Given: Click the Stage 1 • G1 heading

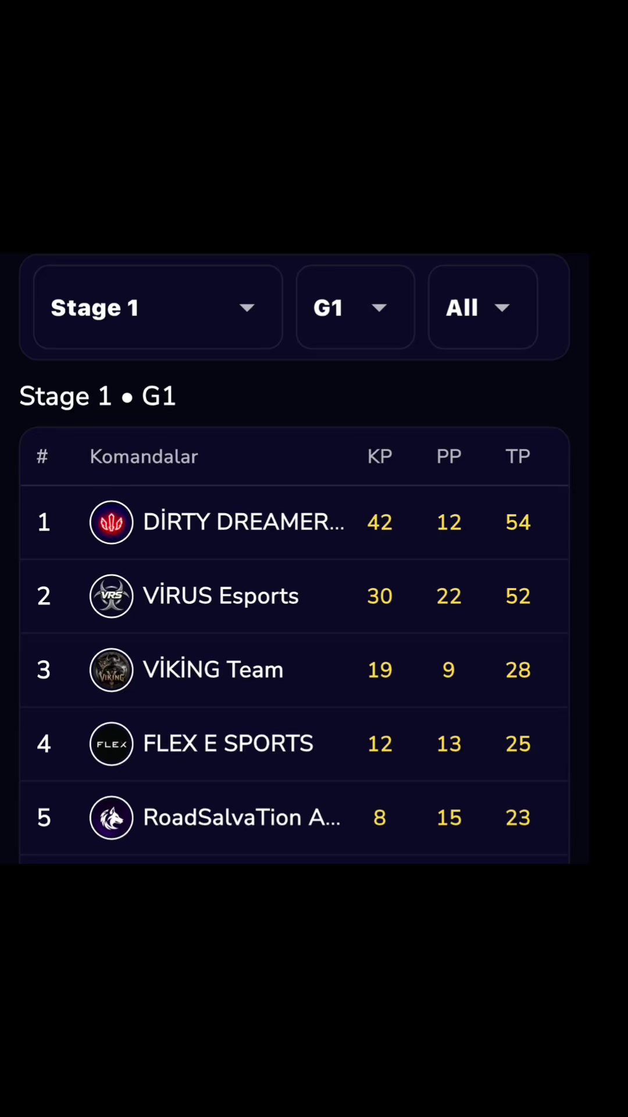Looking at the screenshot, I should (x=98, y=397).
